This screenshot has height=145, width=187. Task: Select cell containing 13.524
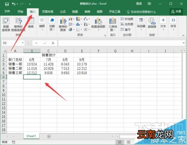tap(32, 64)
